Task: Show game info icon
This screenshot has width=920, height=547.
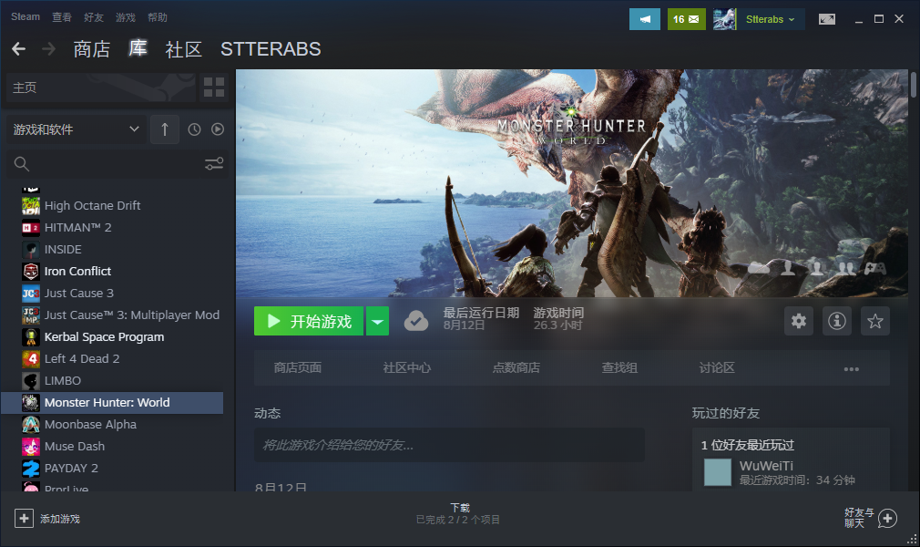Action: click(x=837, y=321)
